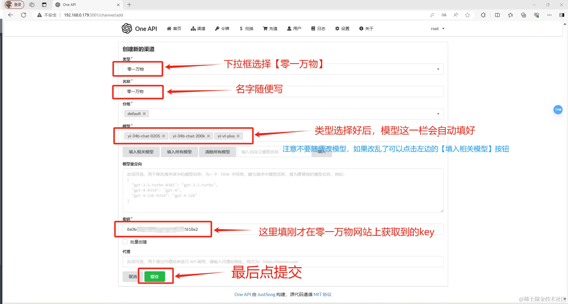Open the favorites list icon
This screenshot has width=568, height=304.
pyautogui.click(x=511, y=15)
